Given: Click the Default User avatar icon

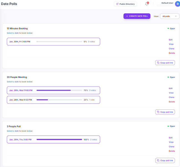Looking at the screenshot, I should coord(177,4).
